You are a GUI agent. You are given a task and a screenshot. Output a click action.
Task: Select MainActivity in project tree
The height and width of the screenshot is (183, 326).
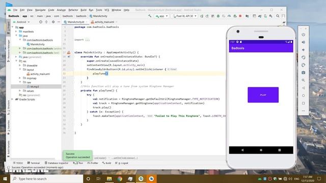click(37, 44)
